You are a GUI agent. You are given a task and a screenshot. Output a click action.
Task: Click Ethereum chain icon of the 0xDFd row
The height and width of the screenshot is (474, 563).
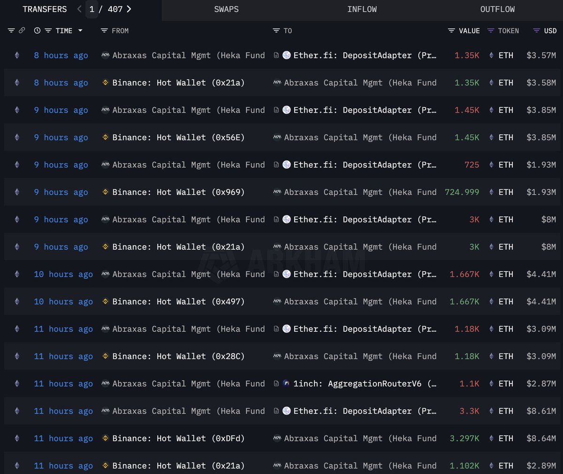coord(17,438)
